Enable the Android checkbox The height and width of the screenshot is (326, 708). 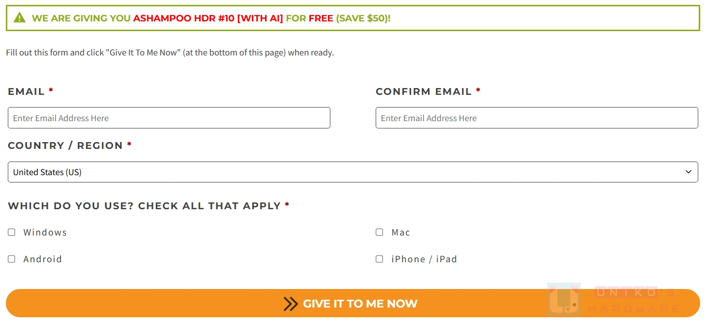click(12, 259)
